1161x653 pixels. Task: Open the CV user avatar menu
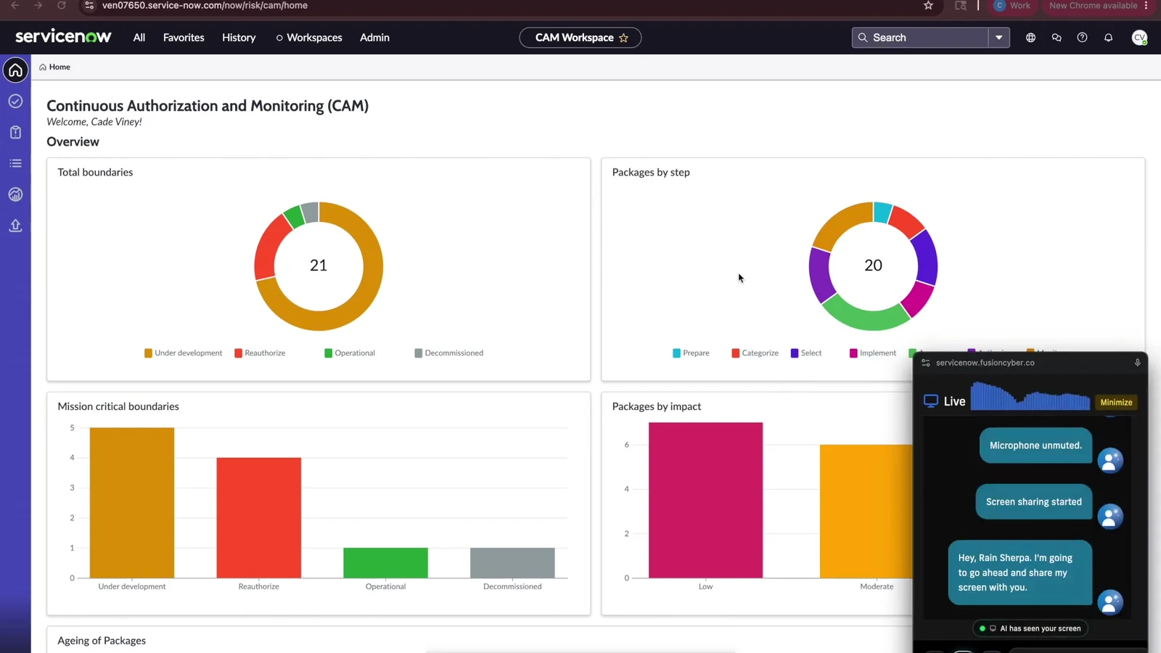tap(1139, 38)
